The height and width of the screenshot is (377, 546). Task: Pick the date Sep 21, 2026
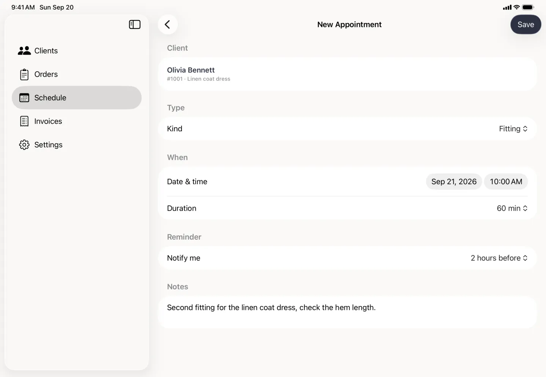(454, 182)
